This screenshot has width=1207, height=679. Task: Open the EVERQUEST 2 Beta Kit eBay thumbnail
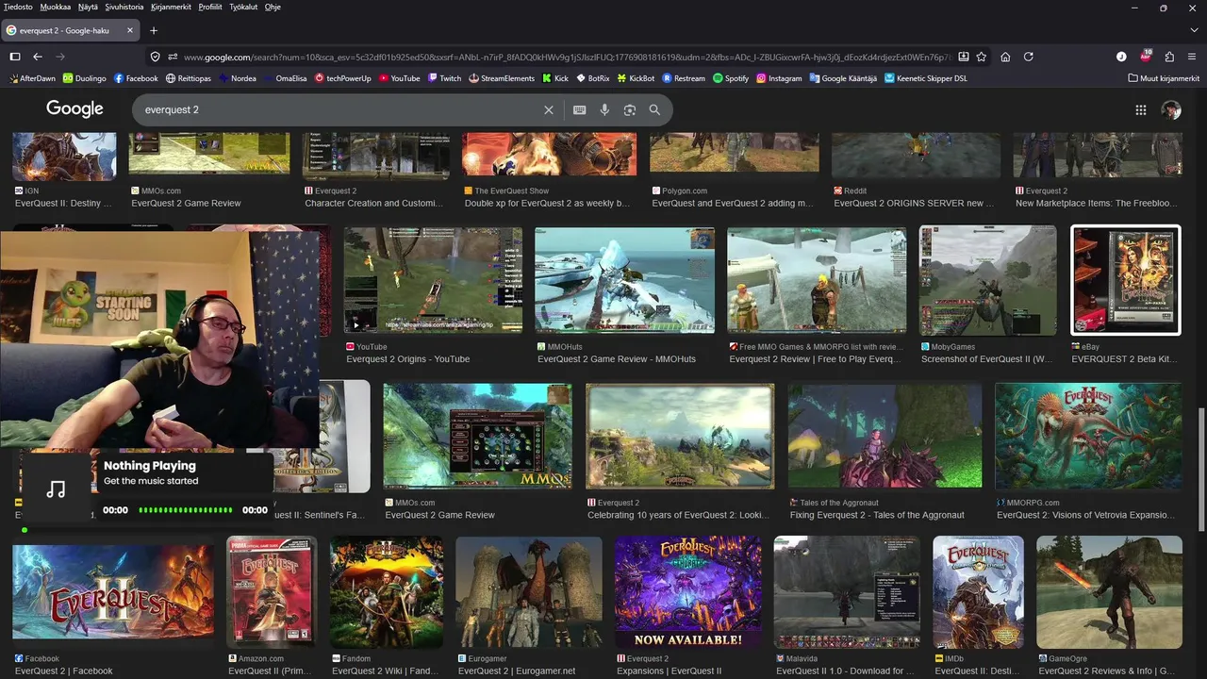[1126, 280]
